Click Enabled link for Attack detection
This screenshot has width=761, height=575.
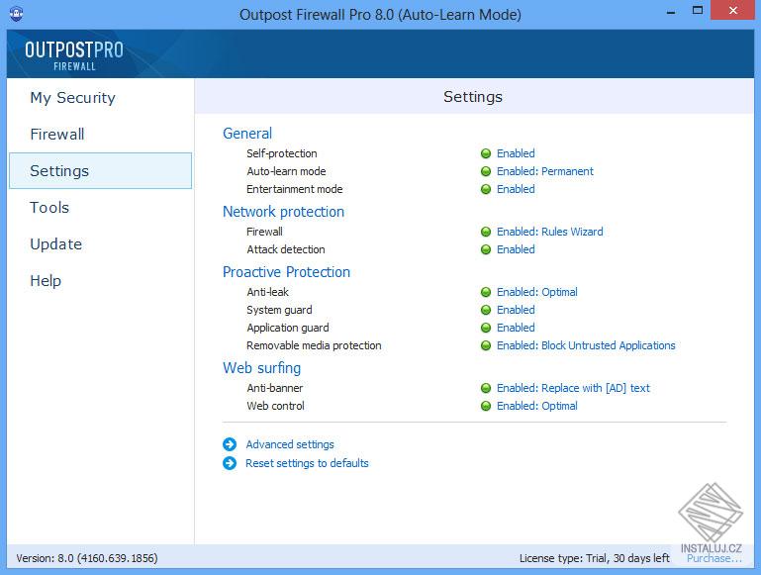click(516, 249)
